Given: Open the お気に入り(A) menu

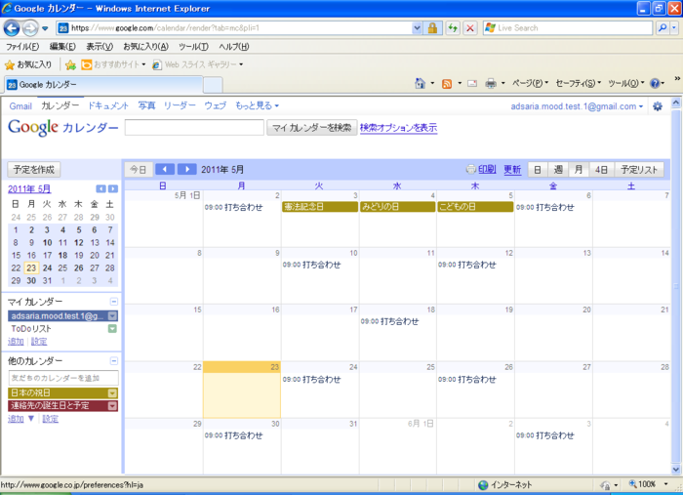Looking at the screenshot, I should pyautogui.click(x=145, y=47).
